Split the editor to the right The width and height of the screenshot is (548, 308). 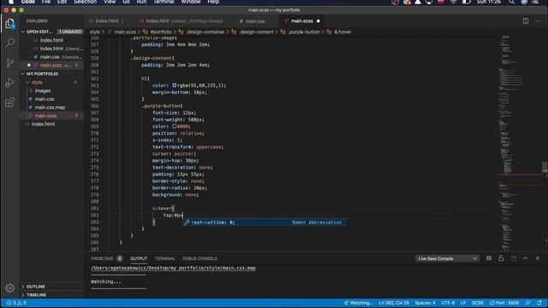coord(526,21)
